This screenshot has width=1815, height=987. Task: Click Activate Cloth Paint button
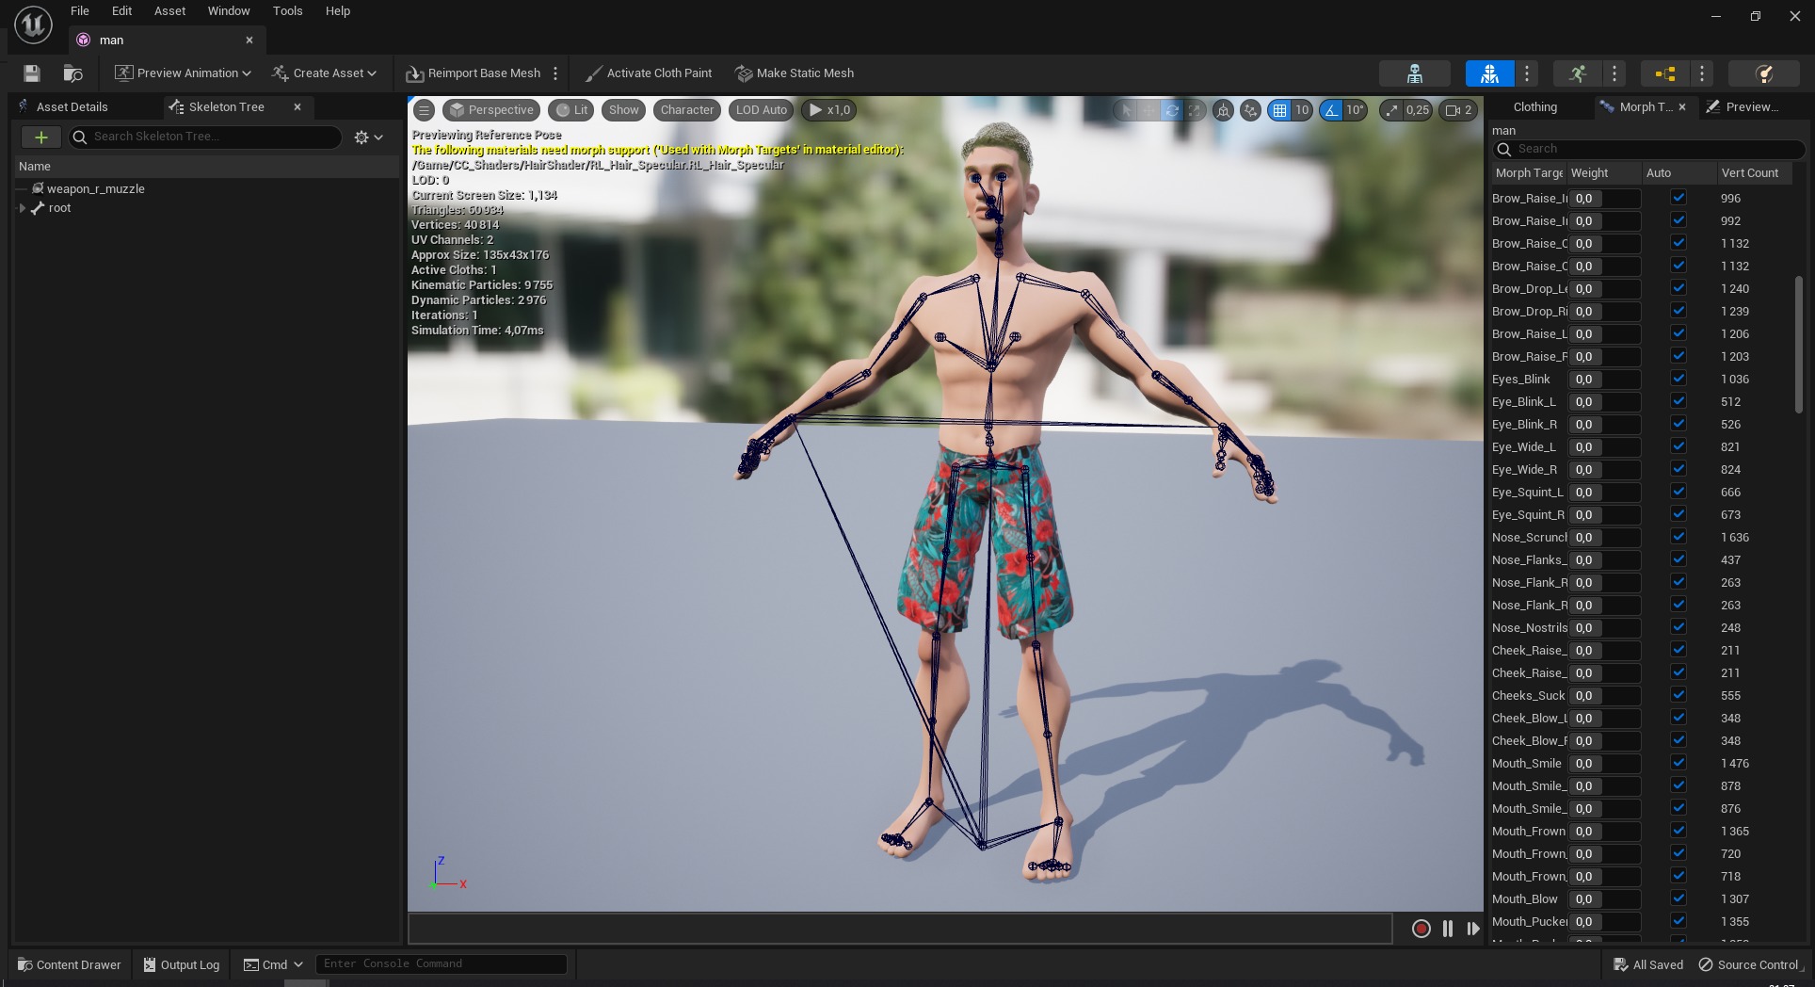[x=648, y=73]
